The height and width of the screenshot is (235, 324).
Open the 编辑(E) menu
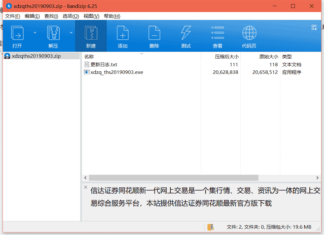click(x=32, y=16)
